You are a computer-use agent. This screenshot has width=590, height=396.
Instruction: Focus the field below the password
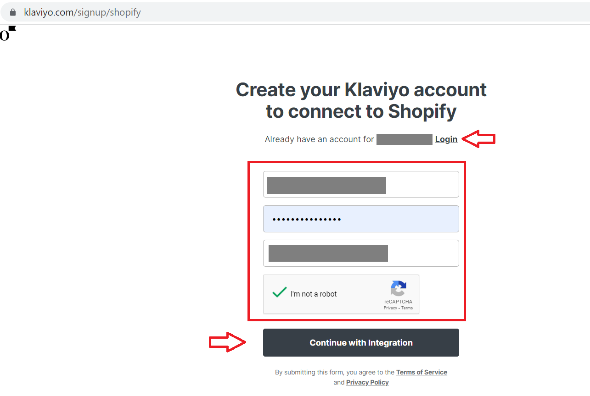pos(361,253)
